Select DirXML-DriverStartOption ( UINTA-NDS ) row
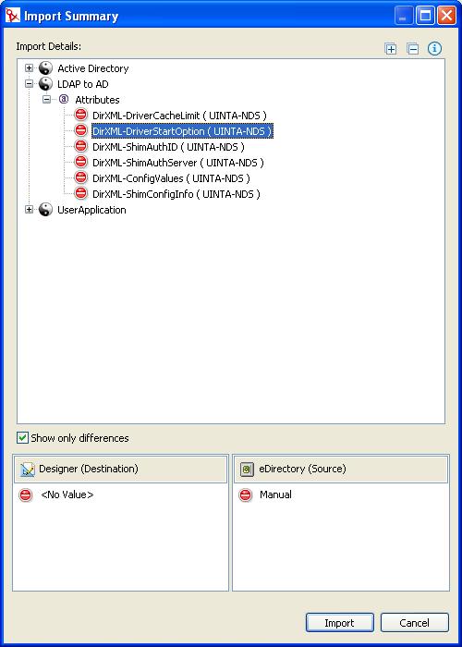Viewport: 462px width, 647px height. tap(182, 131)
